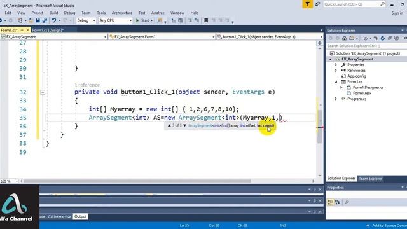Click the 1 reference CodeLens link
407x229 pixels.
(x=87, y=85)
